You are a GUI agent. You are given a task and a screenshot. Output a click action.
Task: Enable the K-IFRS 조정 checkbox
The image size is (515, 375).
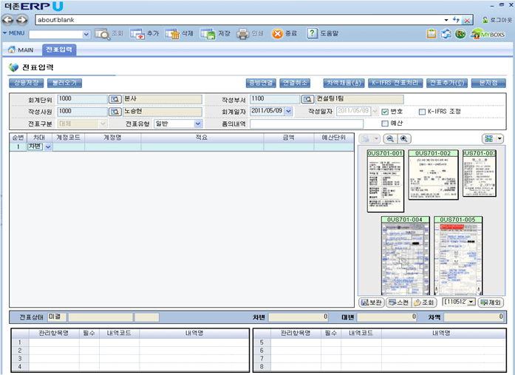[x=422, y=112]
